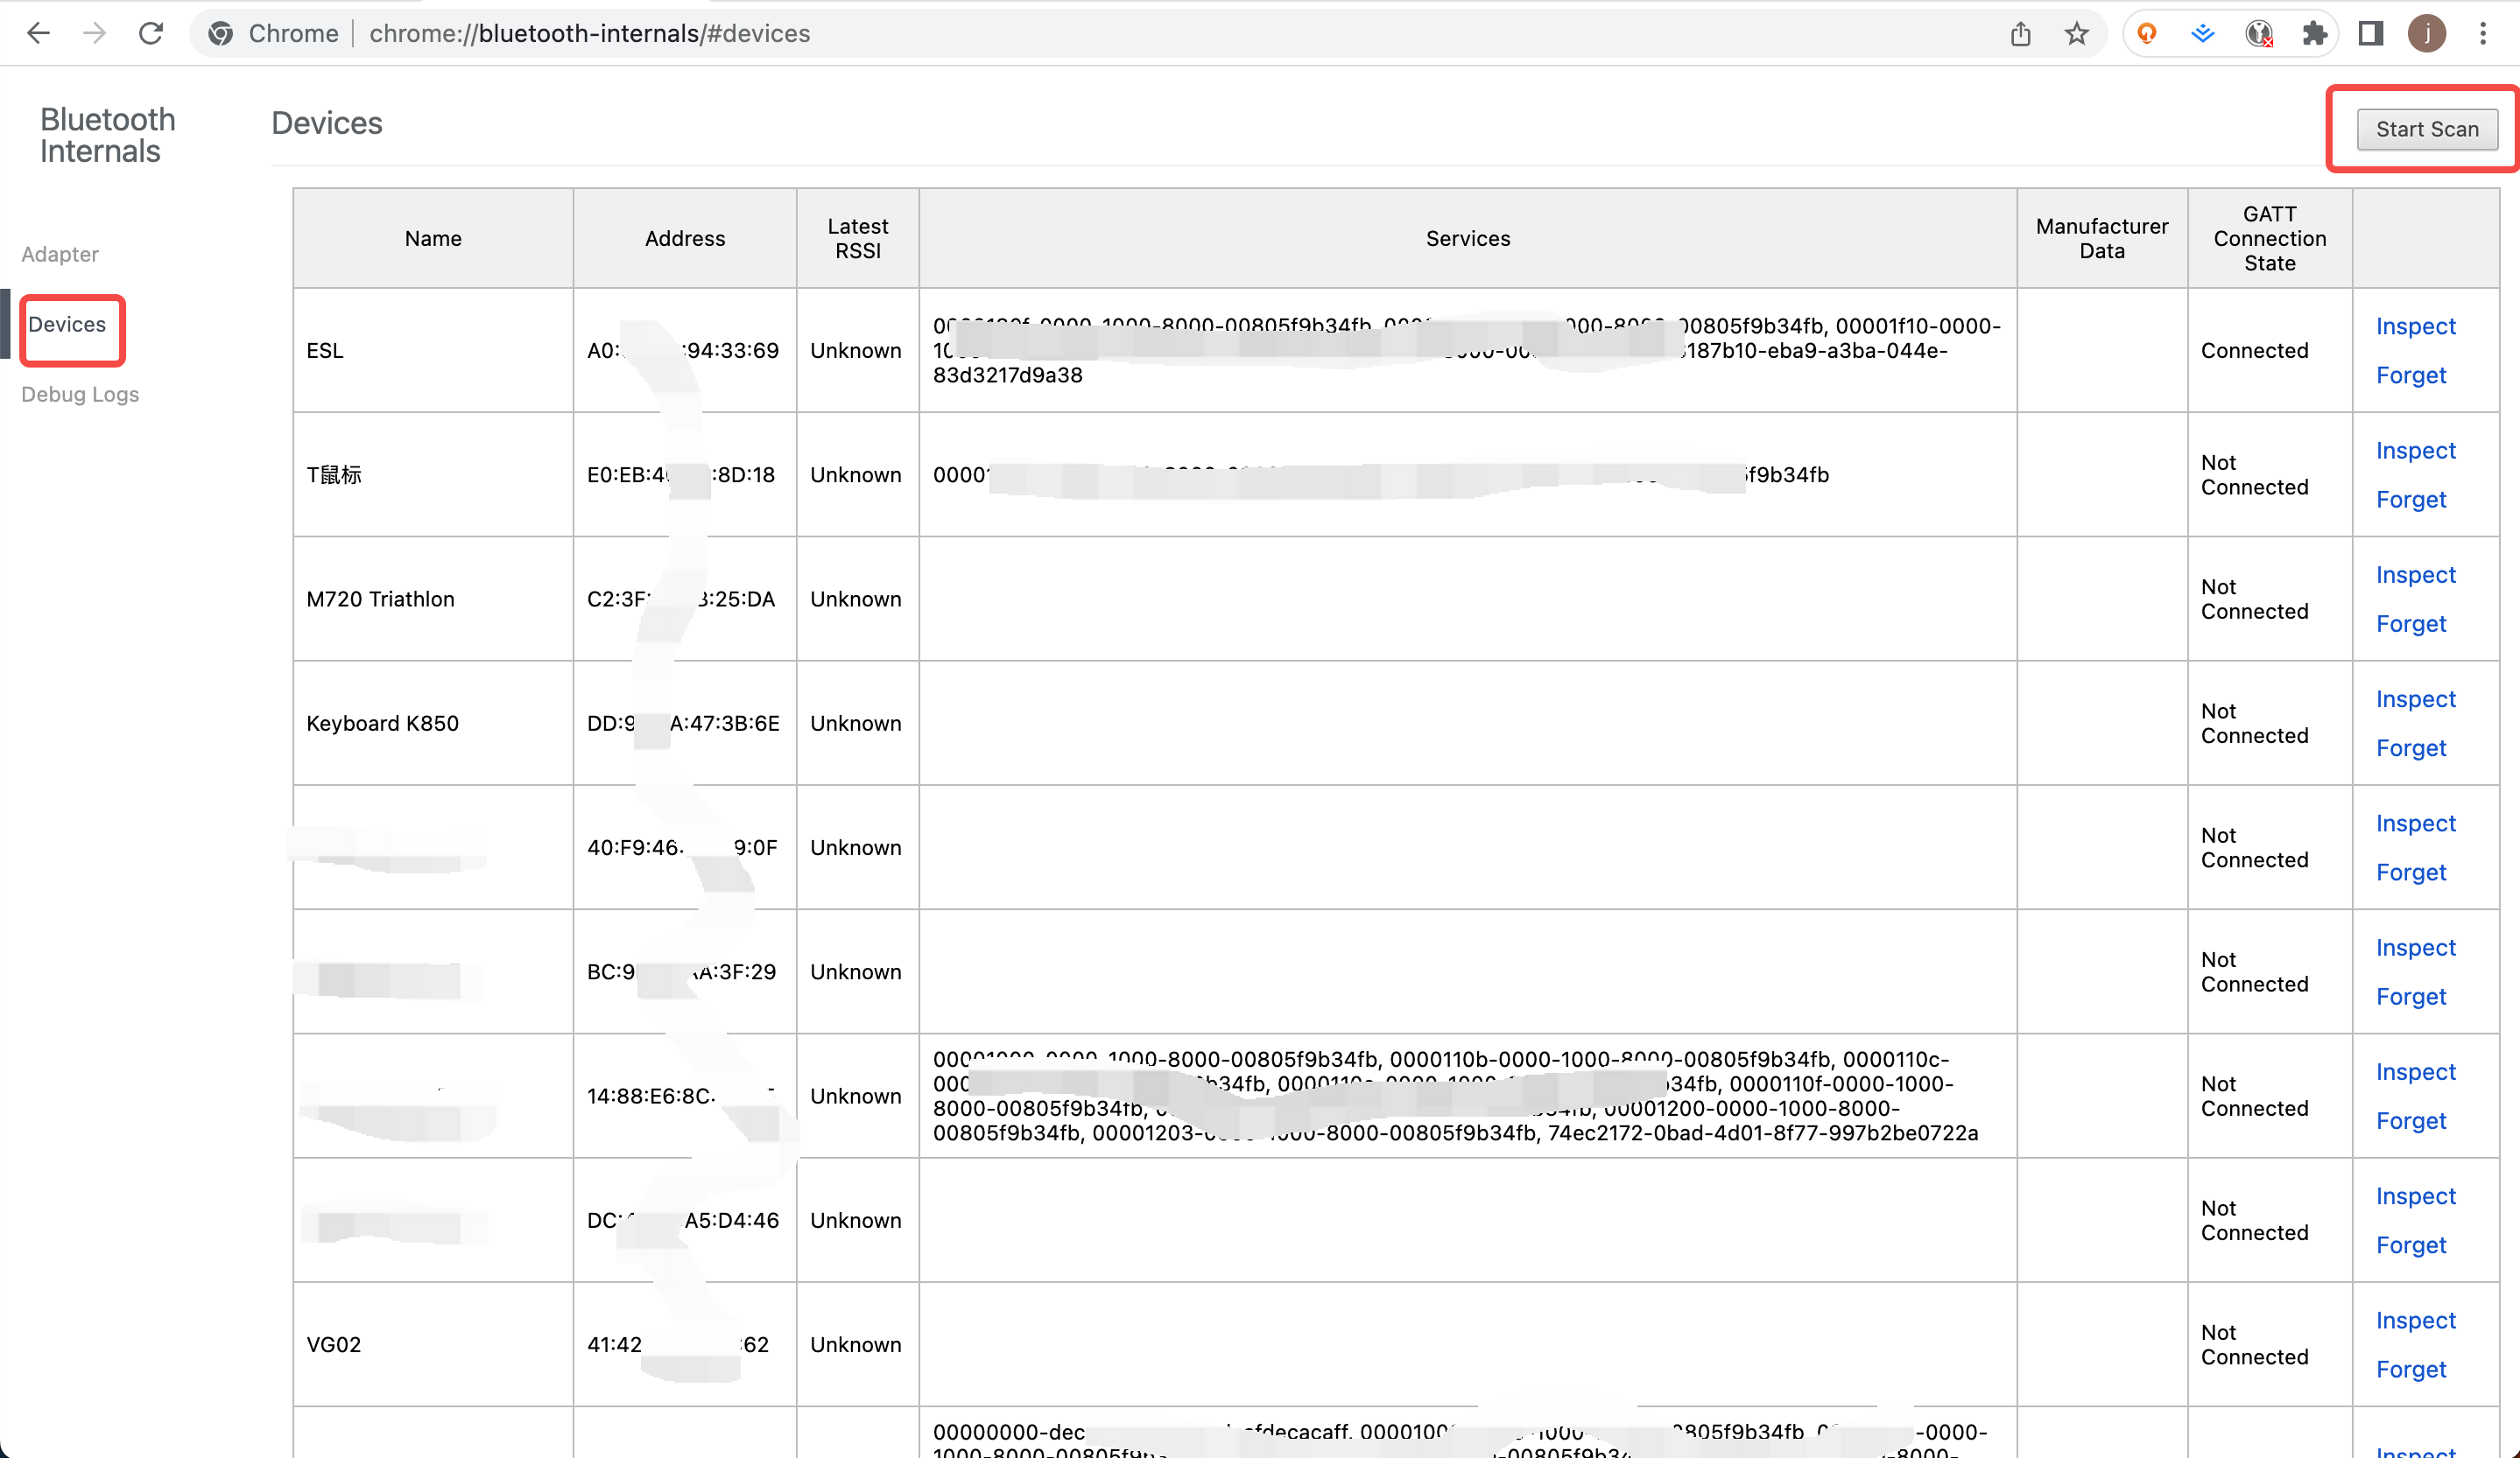The height and width of the screenshot is (1458, 2520).
Task: Open the Extensions puzzle piece menu
Action: pos(2314,33)
